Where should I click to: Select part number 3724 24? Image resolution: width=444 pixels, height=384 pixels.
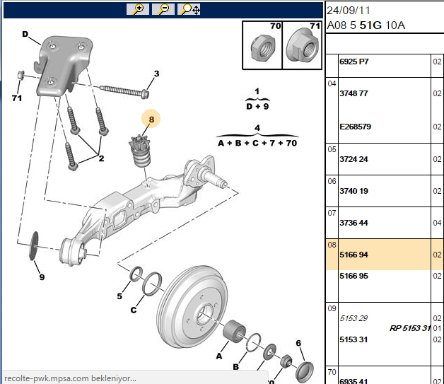pyautogui.click(x=354, y=159)
